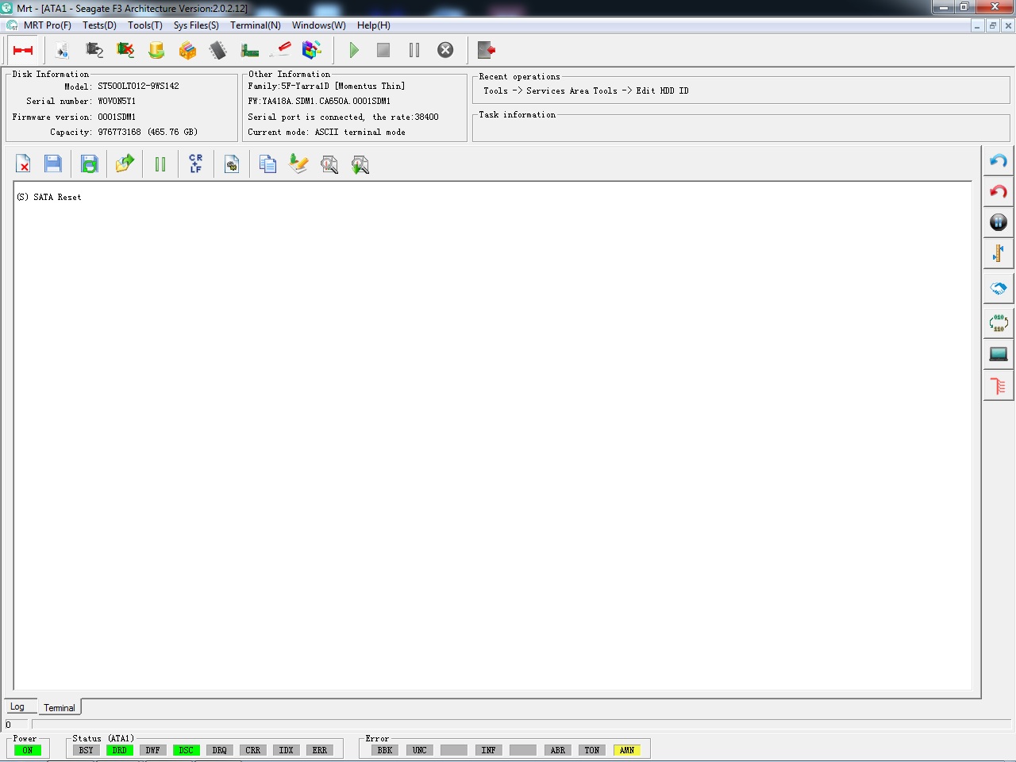The width and height of the screenshot is (1016, 762).
Task: Start the task with green play button
Action: [x=354, y=50]
